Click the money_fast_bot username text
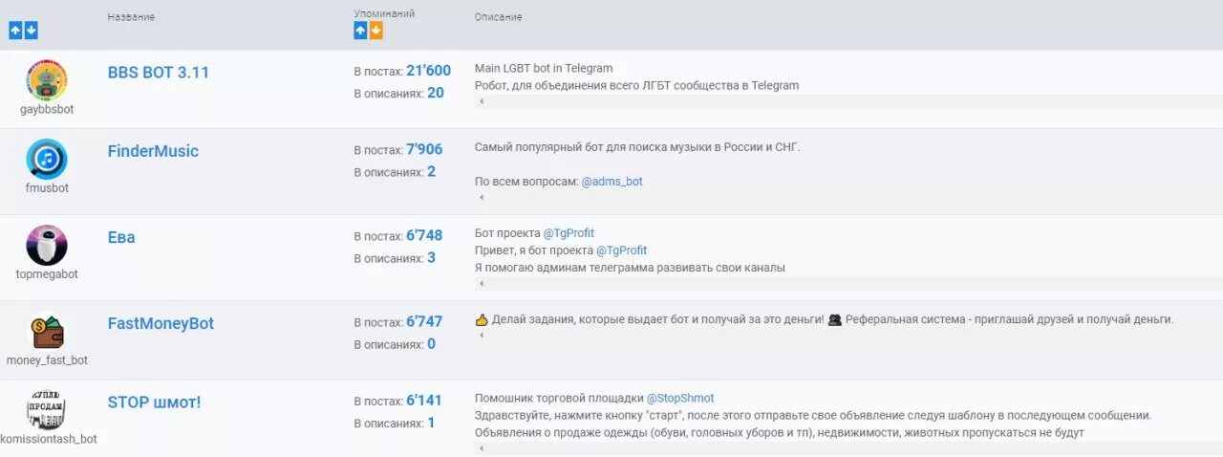This screenshot has height=457, width=1223. (x=47, y=359)
